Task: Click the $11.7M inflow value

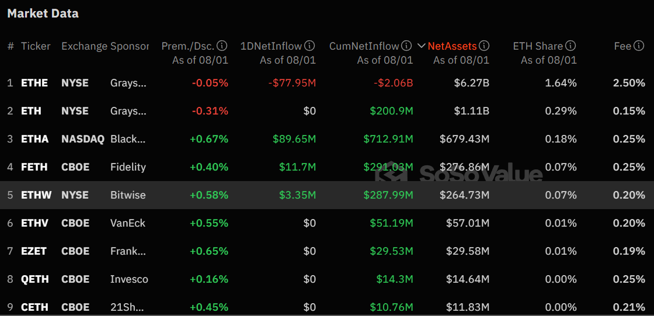Action: 297,167
